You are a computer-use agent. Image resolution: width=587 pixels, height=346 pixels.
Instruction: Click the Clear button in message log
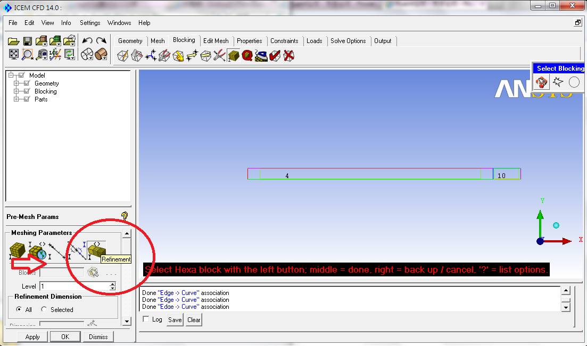click(x=194, y=319)
